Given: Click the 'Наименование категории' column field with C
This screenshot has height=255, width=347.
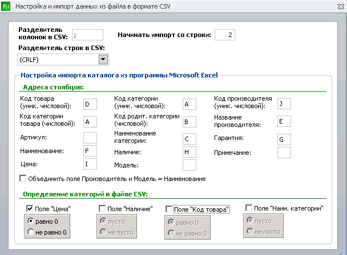Looking at the screenshot, I should [x=189, y=139].
